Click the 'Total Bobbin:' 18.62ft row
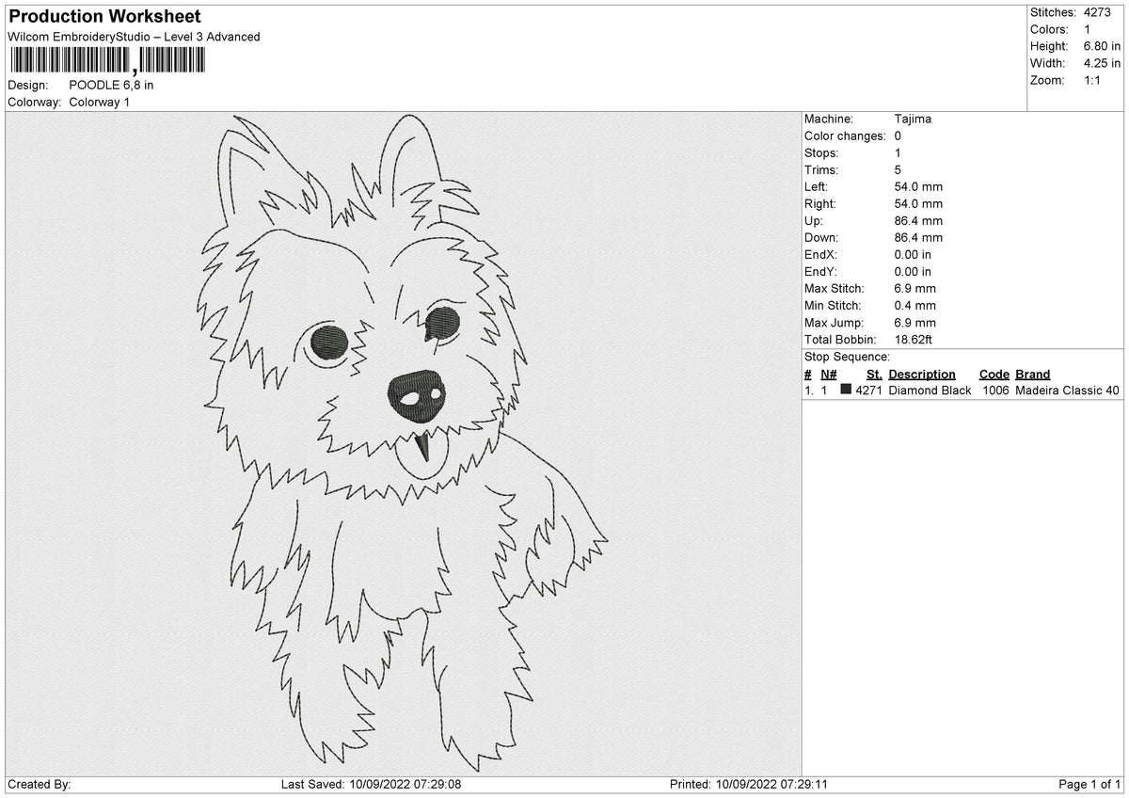The height and width of the screenshot is (798, 1129). (868, 340)
